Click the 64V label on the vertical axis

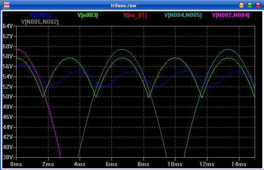tap(9, 26)
